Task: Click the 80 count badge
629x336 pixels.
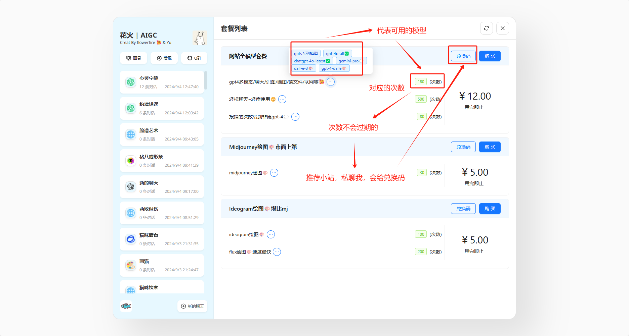Action: pyautogui.click(x=422, y=117)
